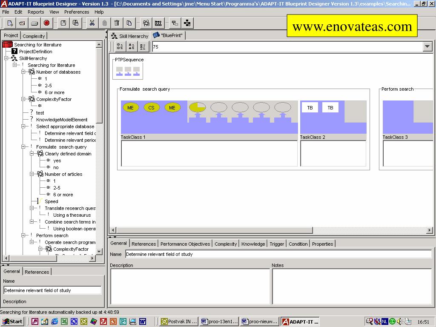Click the Speed ruler icon in tree
Screen dimensions: 436x327
[x=40, y=201]
